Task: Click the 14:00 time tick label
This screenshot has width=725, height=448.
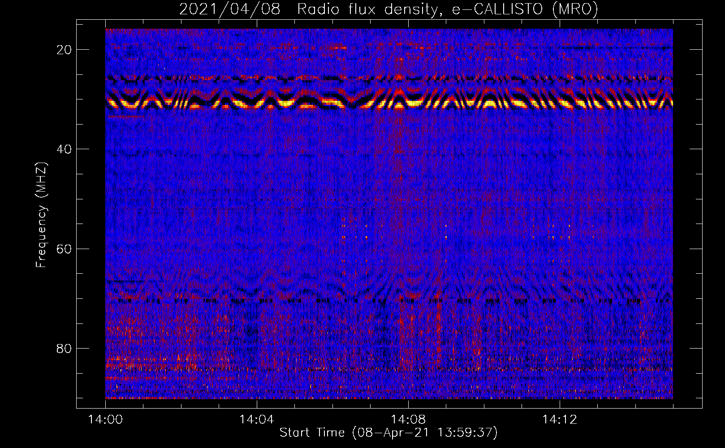Action: (x=105, y=420)
